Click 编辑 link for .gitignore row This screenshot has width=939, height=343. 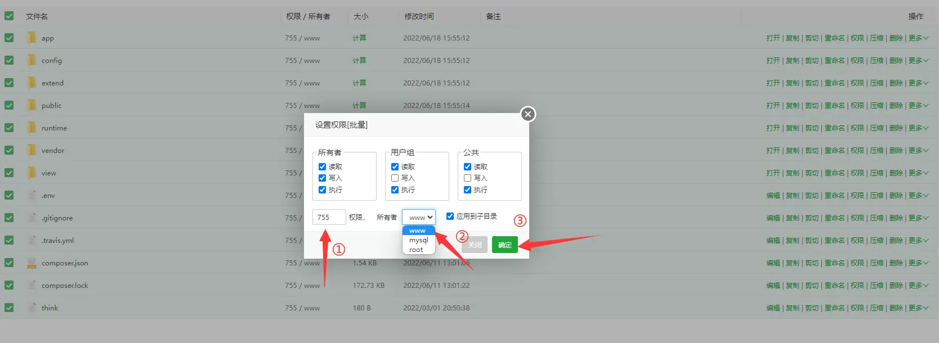point(773,218)
